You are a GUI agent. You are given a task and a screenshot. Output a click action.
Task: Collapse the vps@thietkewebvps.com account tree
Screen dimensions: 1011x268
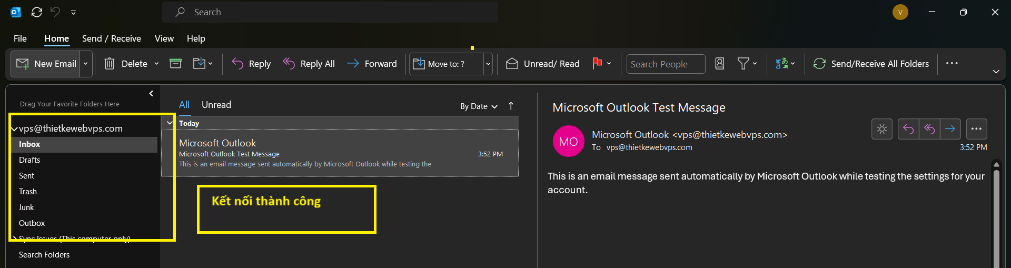click(14, 129)
